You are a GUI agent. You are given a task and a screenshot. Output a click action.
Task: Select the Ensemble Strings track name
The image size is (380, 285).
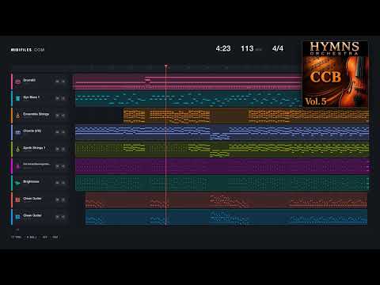(36, 114)
